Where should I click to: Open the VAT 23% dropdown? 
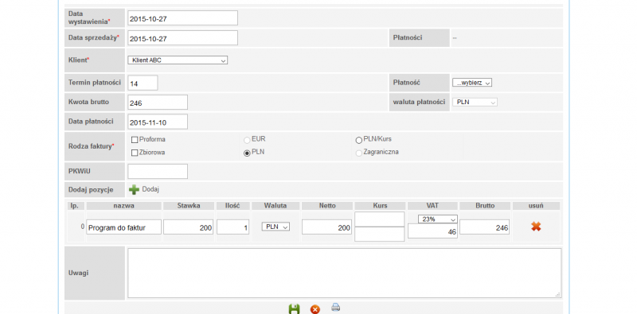(437, 219)
